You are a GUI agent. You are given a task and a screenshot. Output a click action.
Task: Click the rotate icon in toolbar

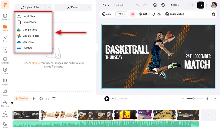(x=153, y=14)
